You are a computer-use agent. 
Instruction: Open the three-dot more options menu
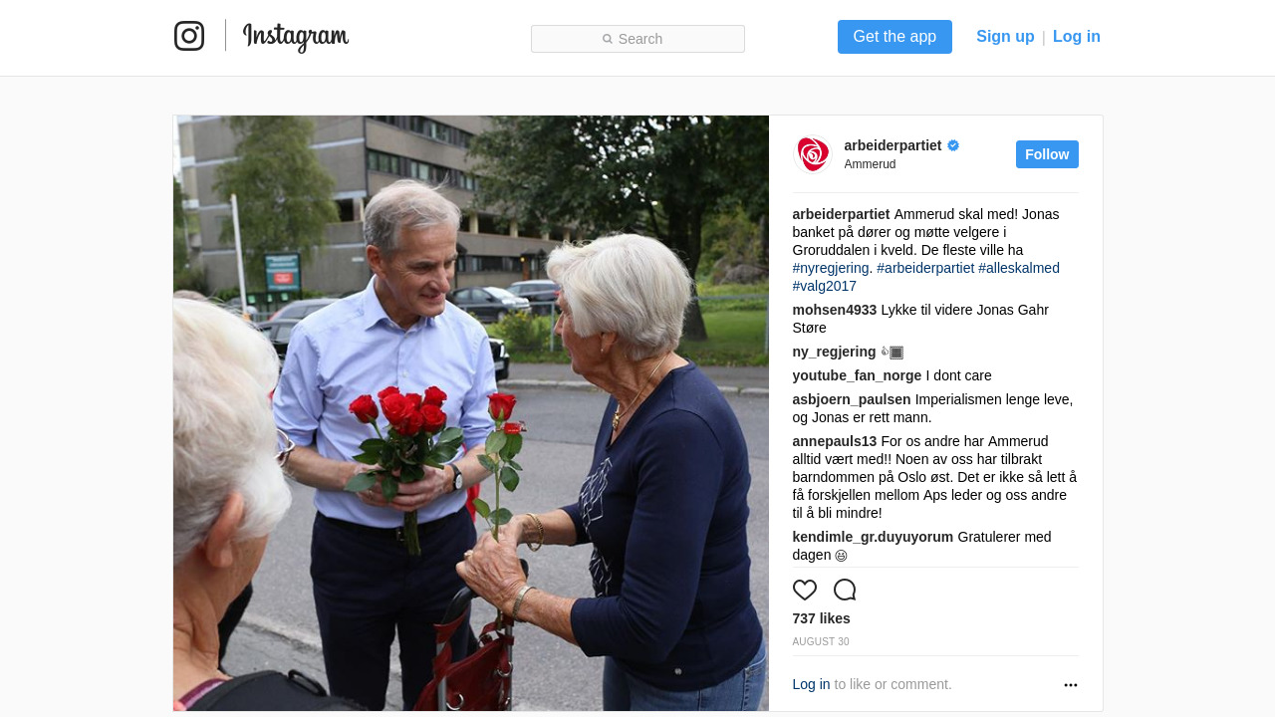click(1071, 685)
